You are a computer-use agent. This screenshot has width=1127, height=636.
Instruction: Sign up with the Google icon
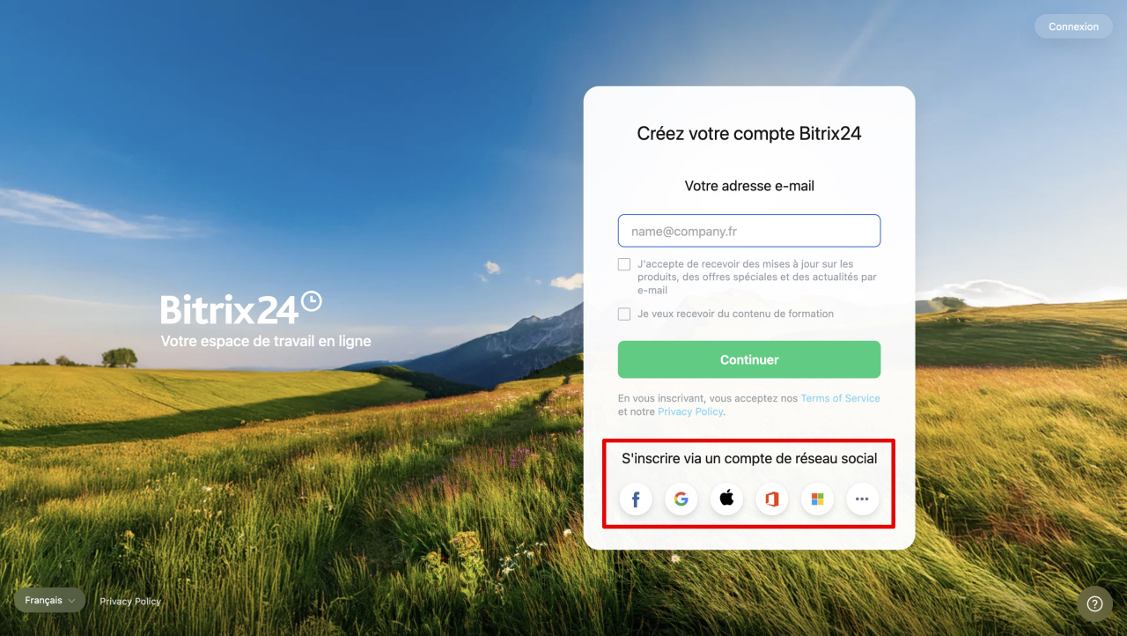coord(681,499)
